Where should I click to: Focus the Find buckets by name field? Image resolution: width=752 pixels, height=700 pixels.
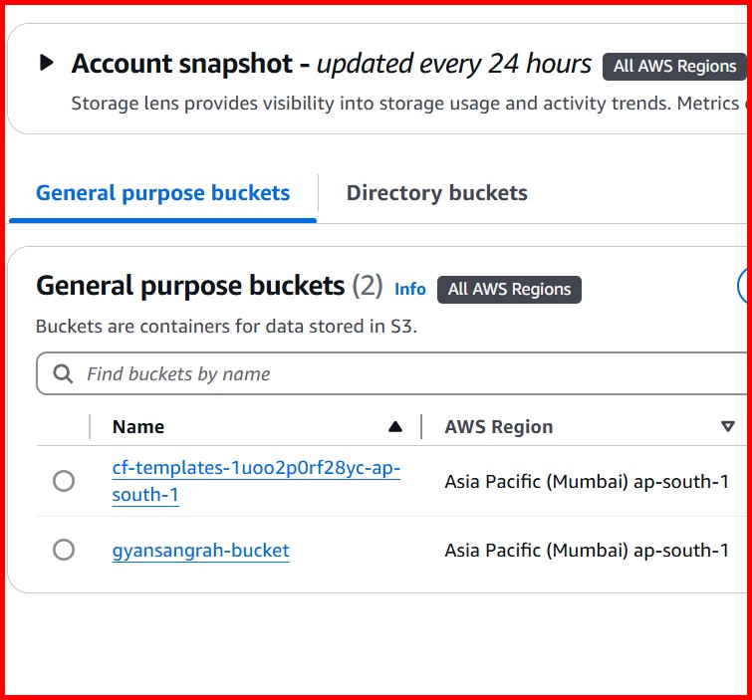point(393,373)
